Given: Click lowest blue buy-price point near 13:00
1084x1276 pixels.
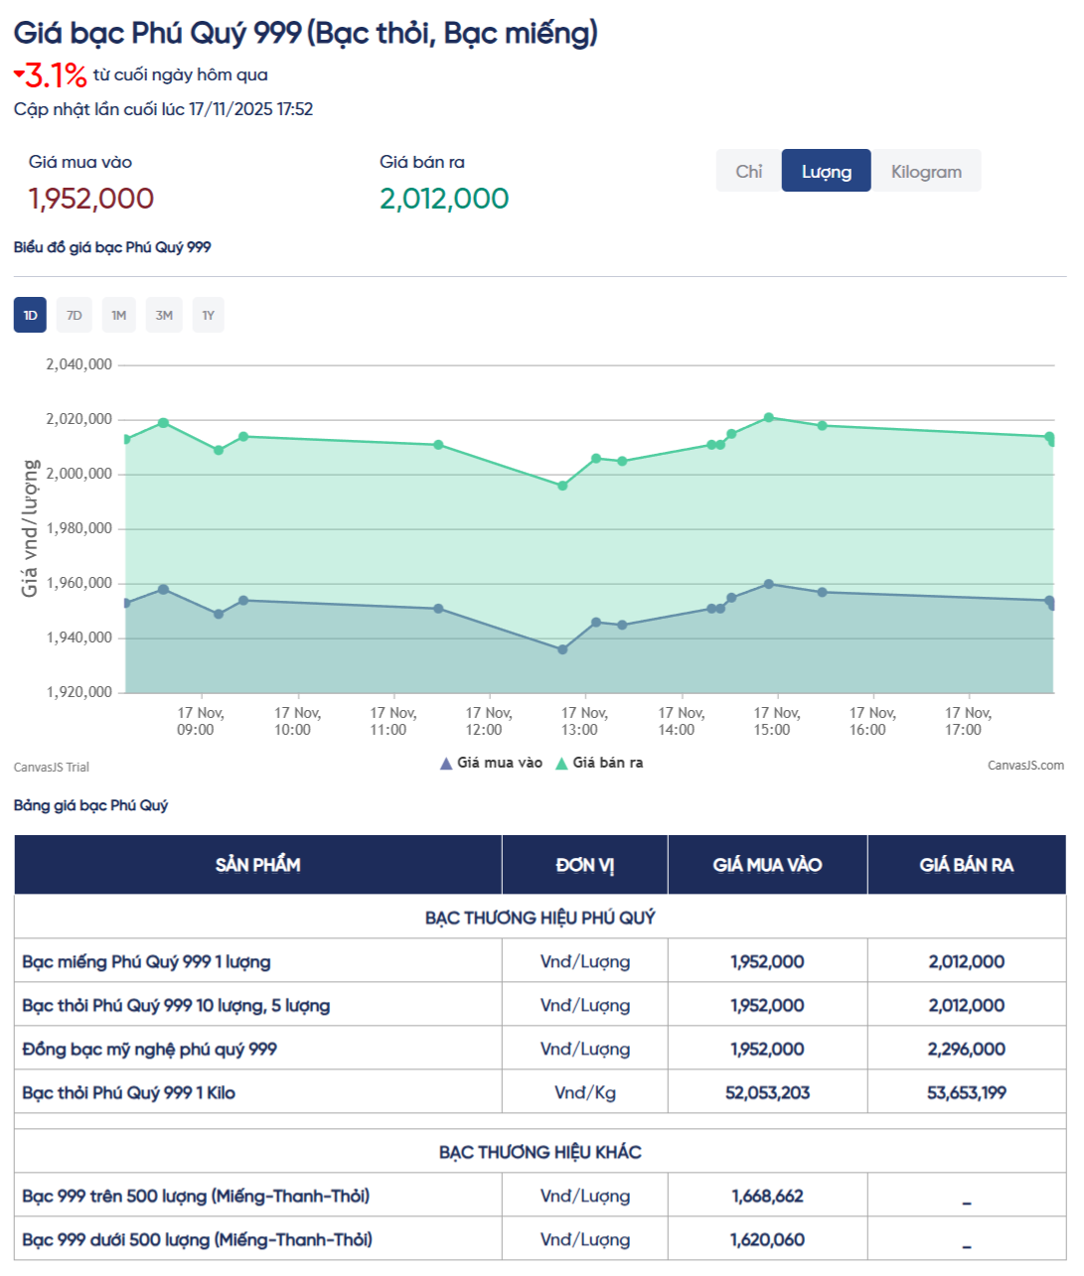Looking at the screenshot, I should [562, 649].
